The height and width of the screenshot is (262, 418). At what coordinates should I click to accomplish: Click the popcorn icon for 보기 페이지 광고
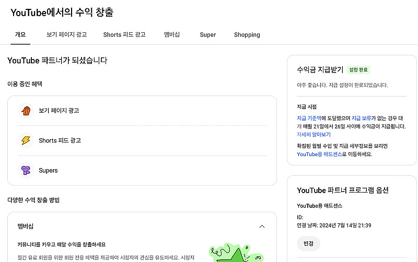(26, 111)
